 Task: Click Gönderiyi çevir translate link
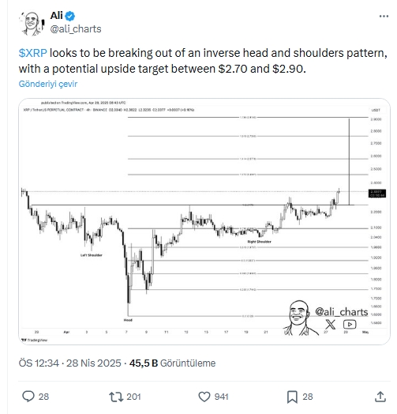click(48, 84)
